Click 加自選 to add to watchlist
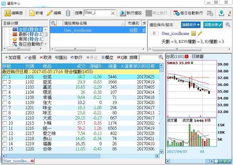The width and height of the screenshot is (233, 165). click(13, 57)
